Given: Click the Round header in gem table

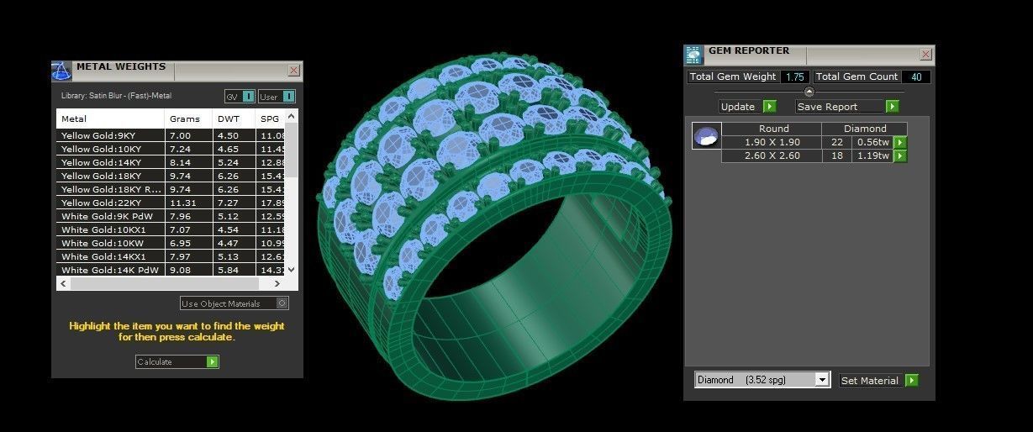Looking at the screenshot, I should (773, 129).
